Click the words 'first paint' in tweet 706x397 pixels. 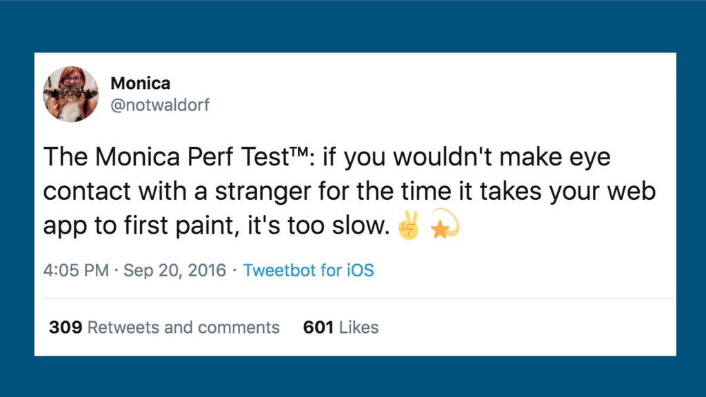point(179,225)
